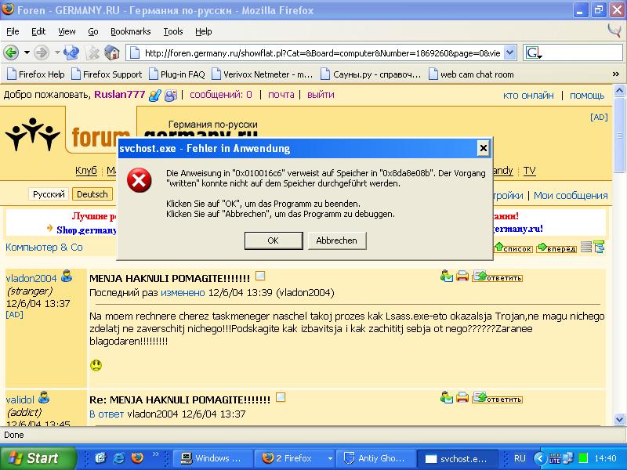Click the post icon after MENJA HAKNULI title

[x=260, y=276]
